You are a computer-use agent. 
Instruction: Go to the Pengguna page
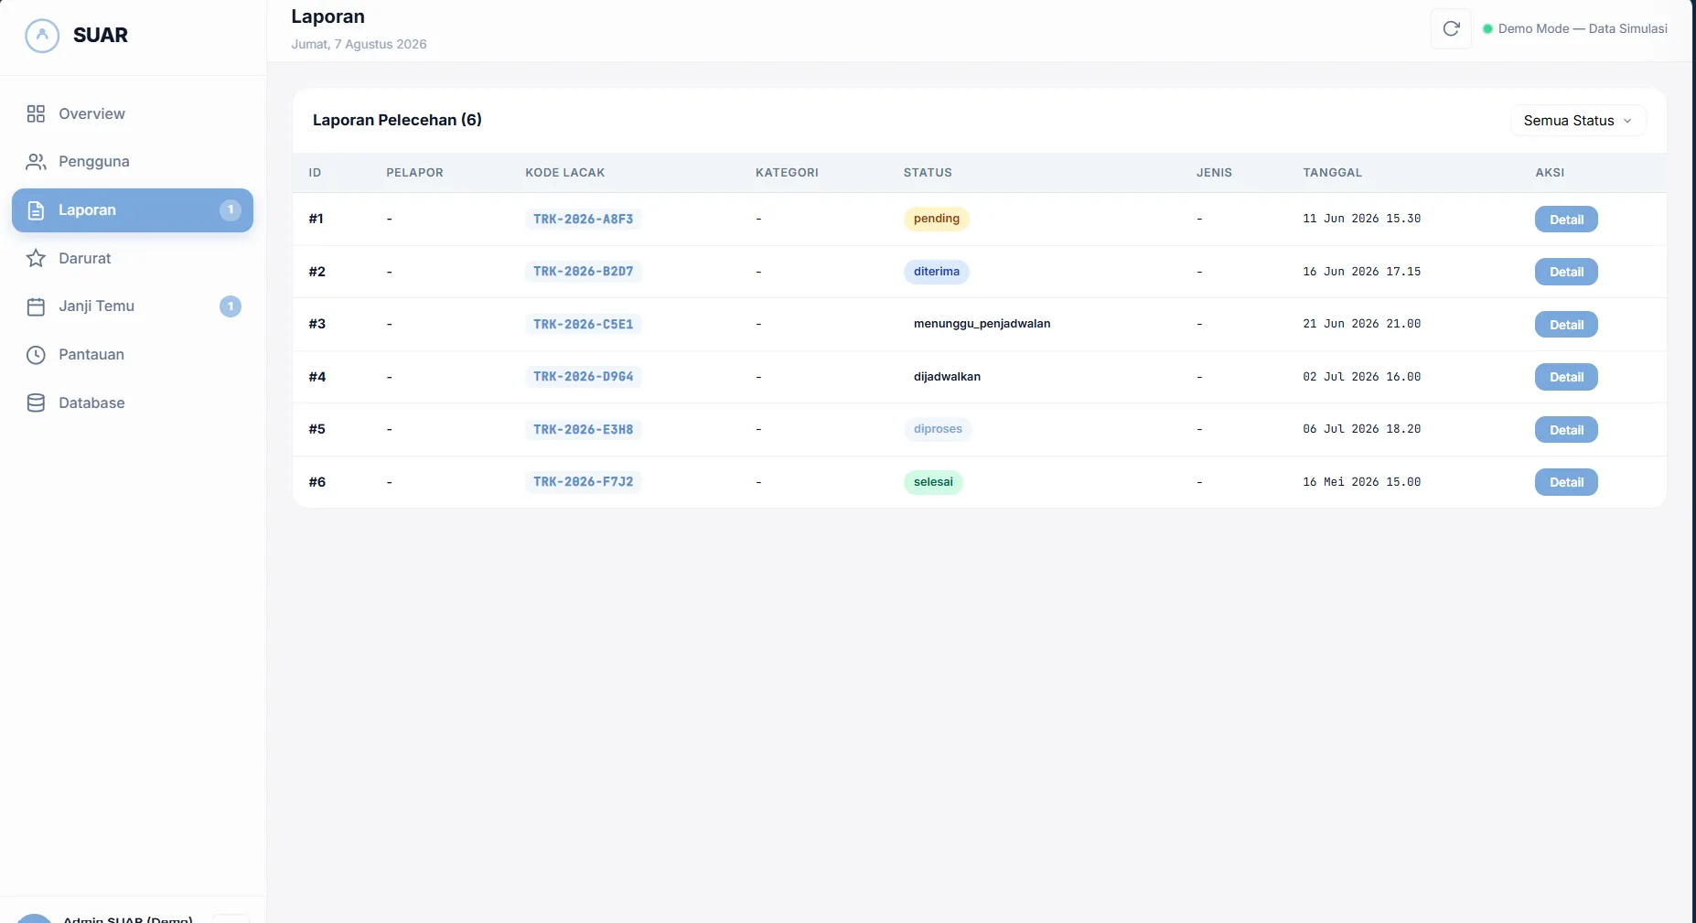point(133,162)
